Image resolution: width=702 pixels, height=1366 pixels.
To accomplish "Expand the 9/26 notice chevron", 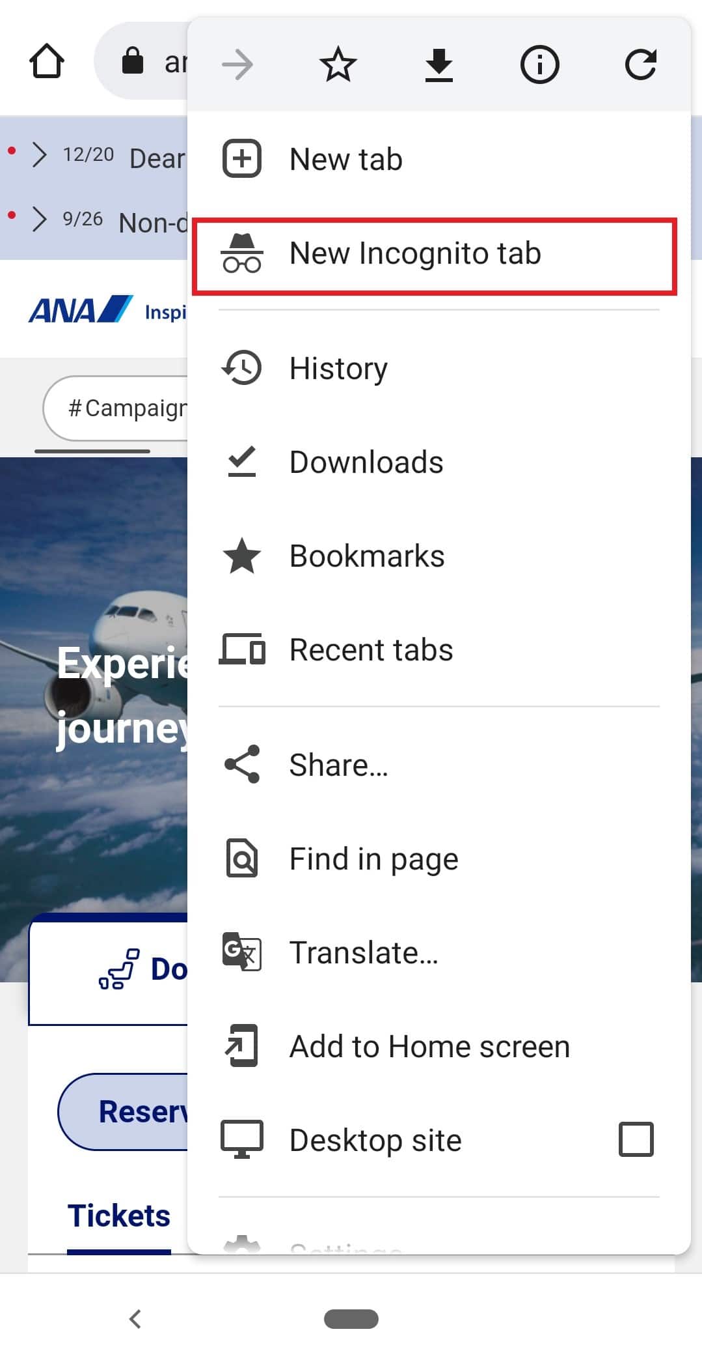I will tap(40, 220).
